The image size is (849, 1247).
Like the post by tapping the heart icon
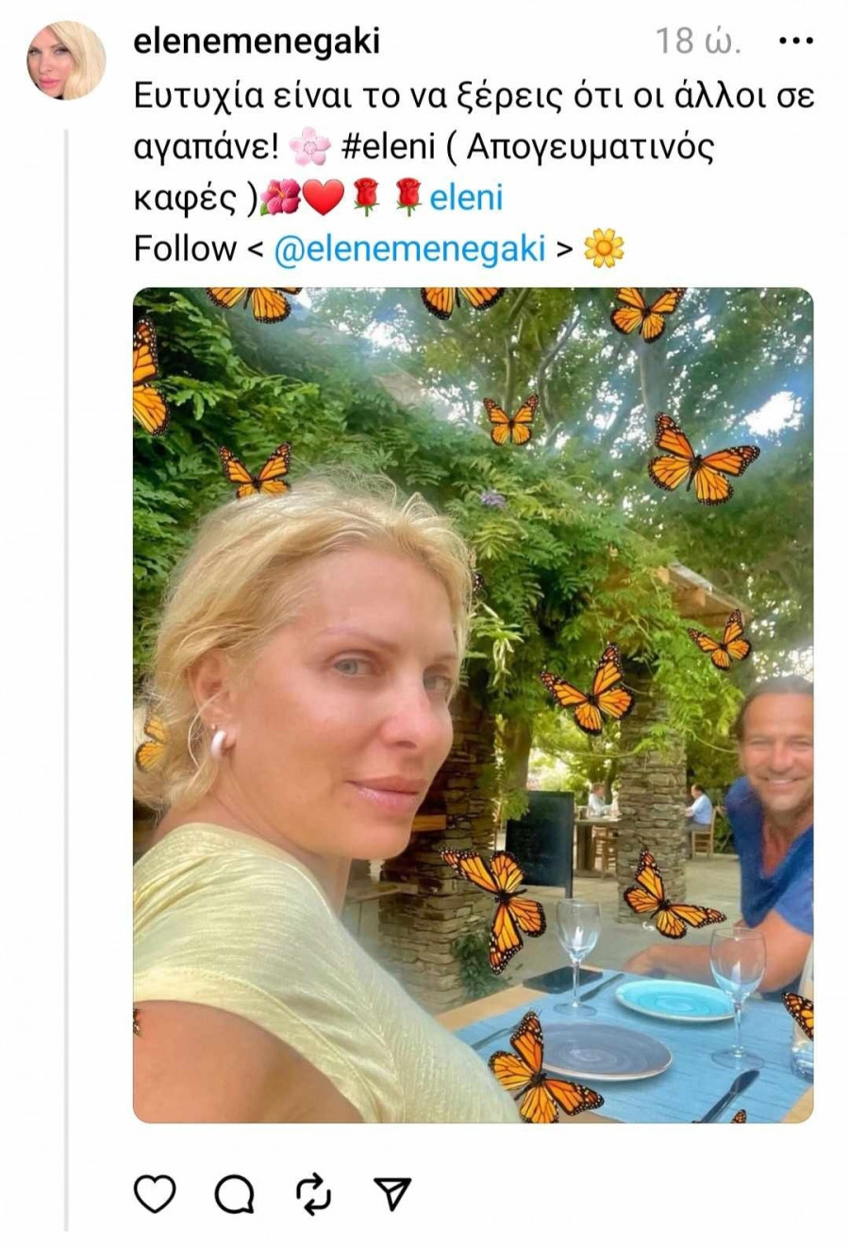[x=157, y=1191]
